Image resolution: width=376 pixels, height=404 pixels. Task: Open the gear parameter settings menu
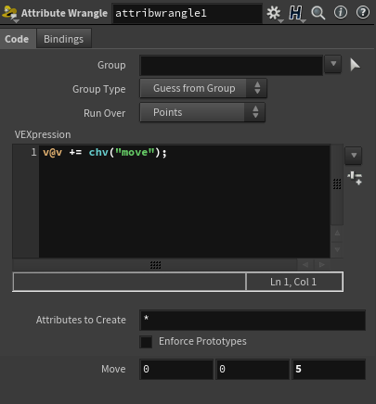pyautogui.click(x=274, y=13)
